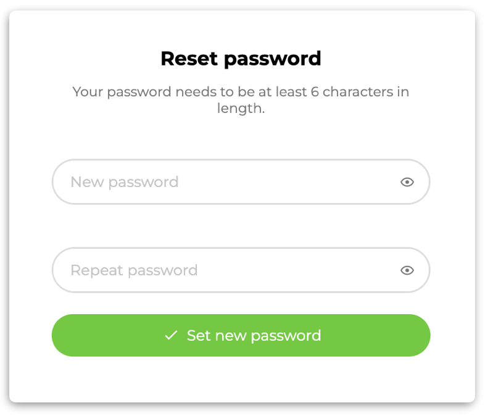
Task: Submit with the Set new password button
Action: pyautogui.click(x=241, y=335)
